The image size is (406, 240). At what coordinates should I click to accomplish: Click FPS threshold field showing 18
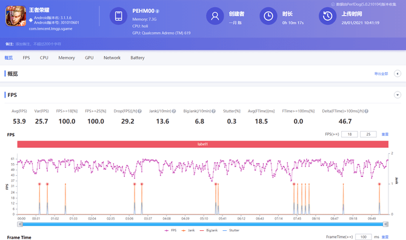coord(350,135)
